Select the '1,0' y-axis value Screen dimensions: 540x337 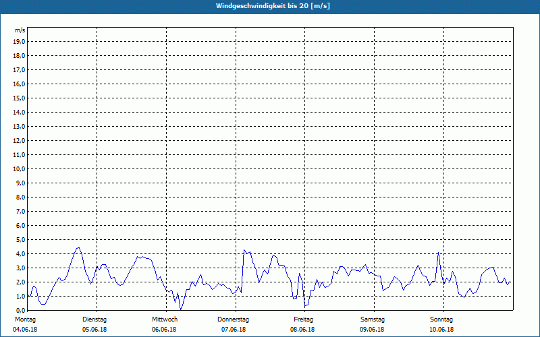tap(21, 297)
